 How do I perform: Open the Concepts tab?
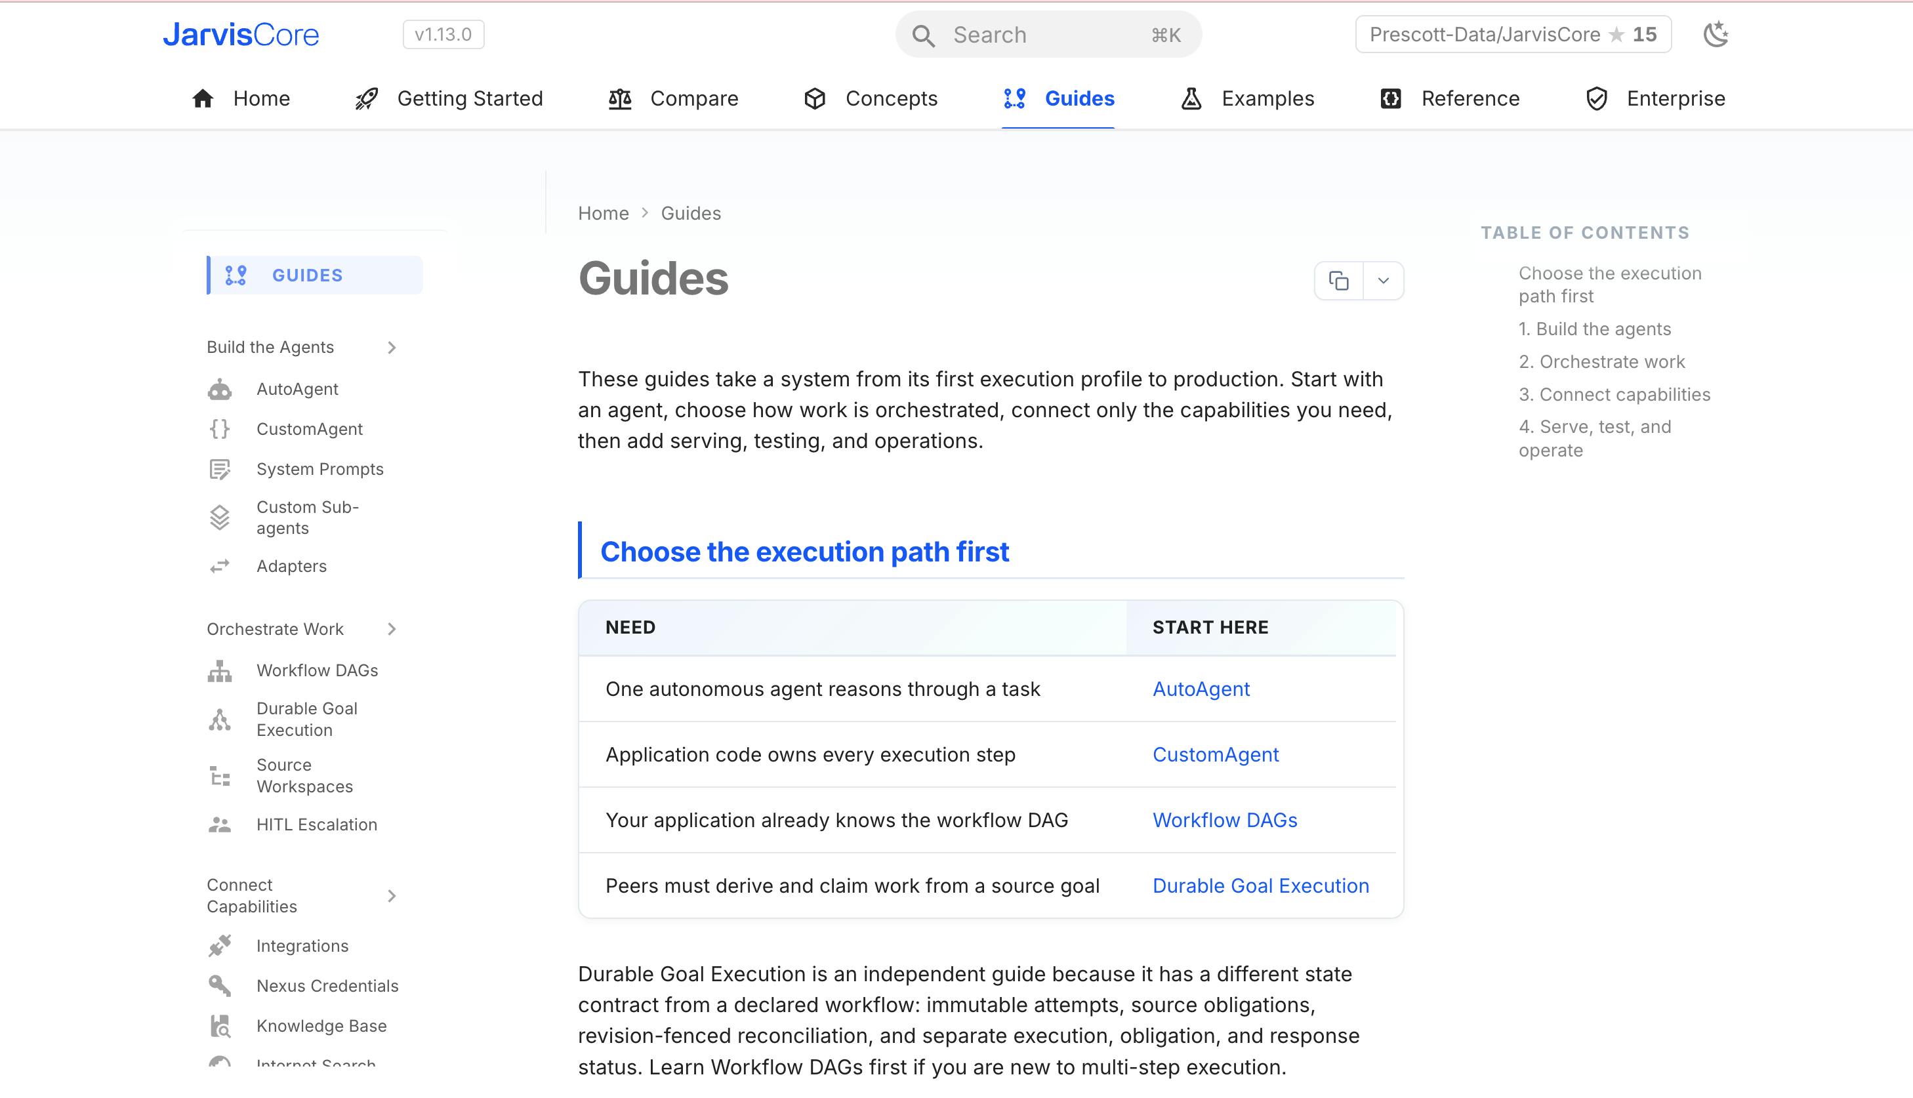(x=871, y=99)
